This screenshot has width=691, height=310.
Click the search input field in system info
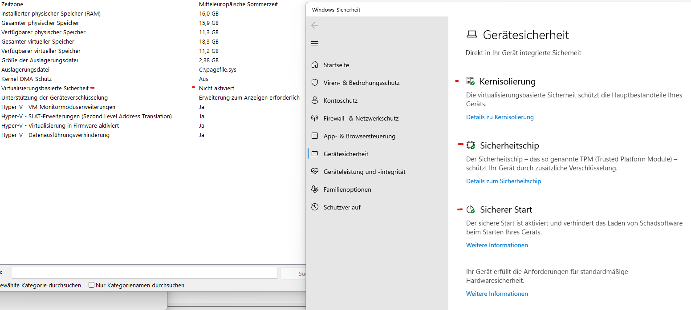(144, 273)
